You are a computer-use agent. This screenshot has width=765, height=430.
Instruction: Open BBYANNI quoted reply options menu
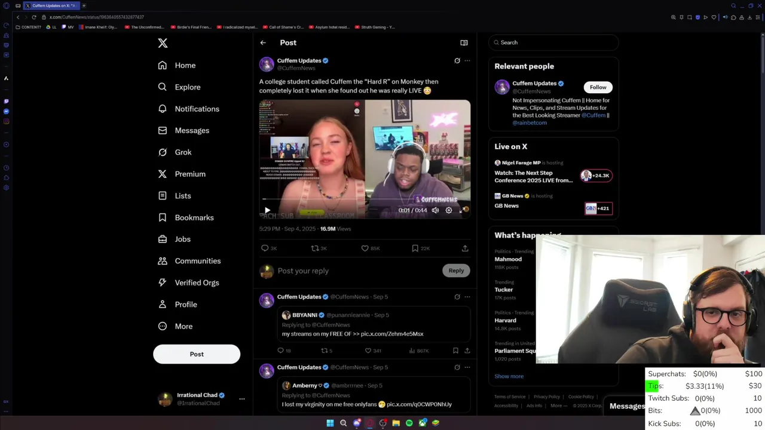pos(467,297)
